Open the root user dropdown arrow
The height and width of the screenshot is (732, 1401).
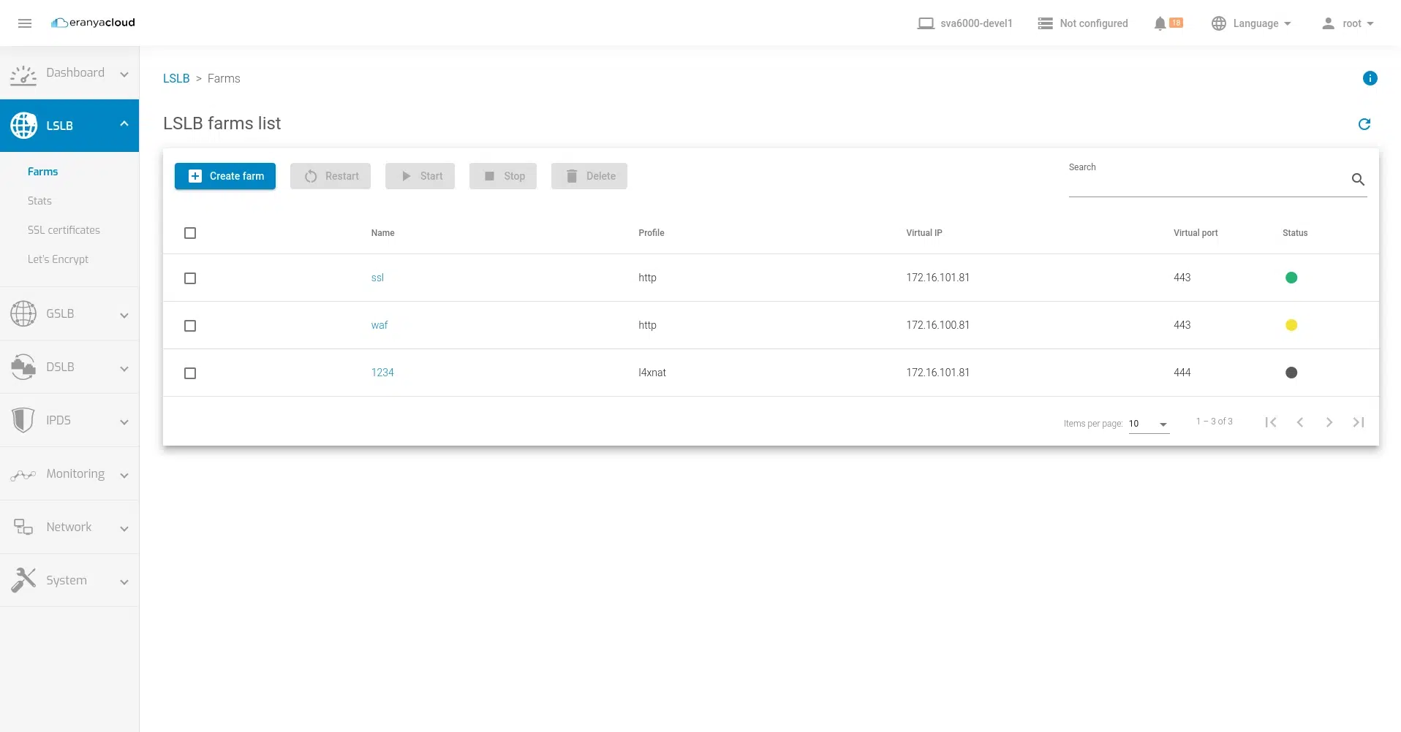point(1370,23)
